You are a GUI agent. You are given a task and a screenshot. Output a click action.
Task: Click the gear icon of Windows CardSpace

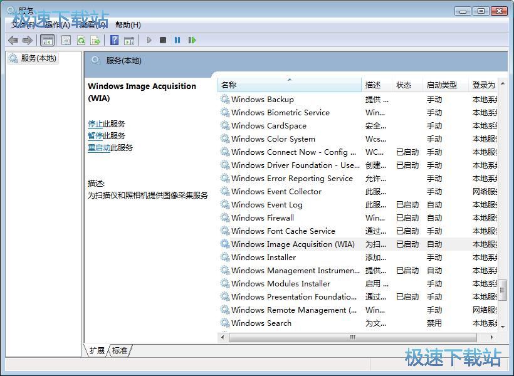click(x=225, y=125)
